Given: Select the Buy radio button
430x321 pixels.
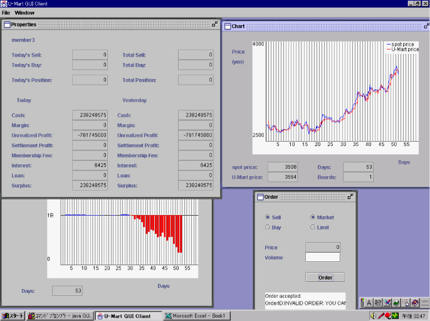Looking at the screenshot, I should coord(268,227).
